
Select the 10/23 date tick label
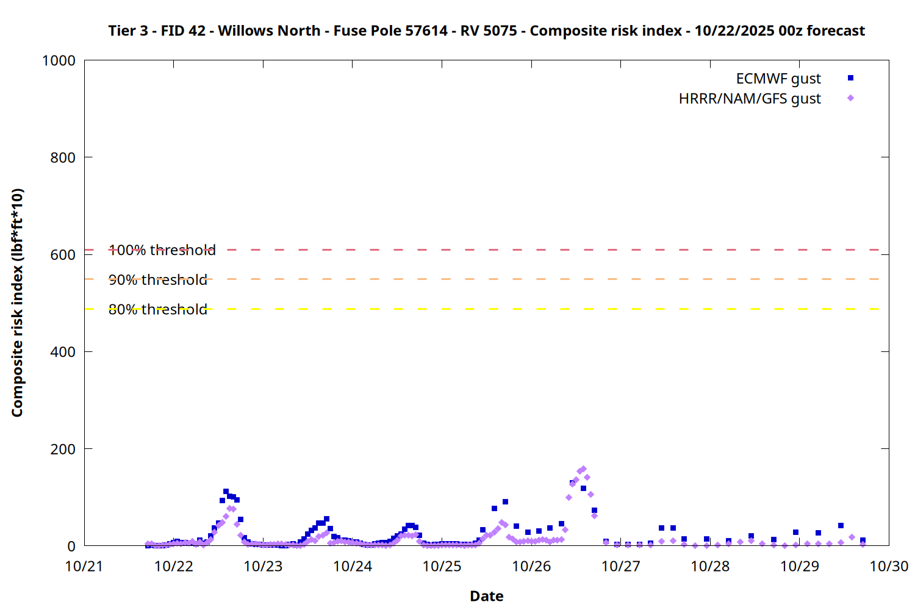[x=263, y=566]
